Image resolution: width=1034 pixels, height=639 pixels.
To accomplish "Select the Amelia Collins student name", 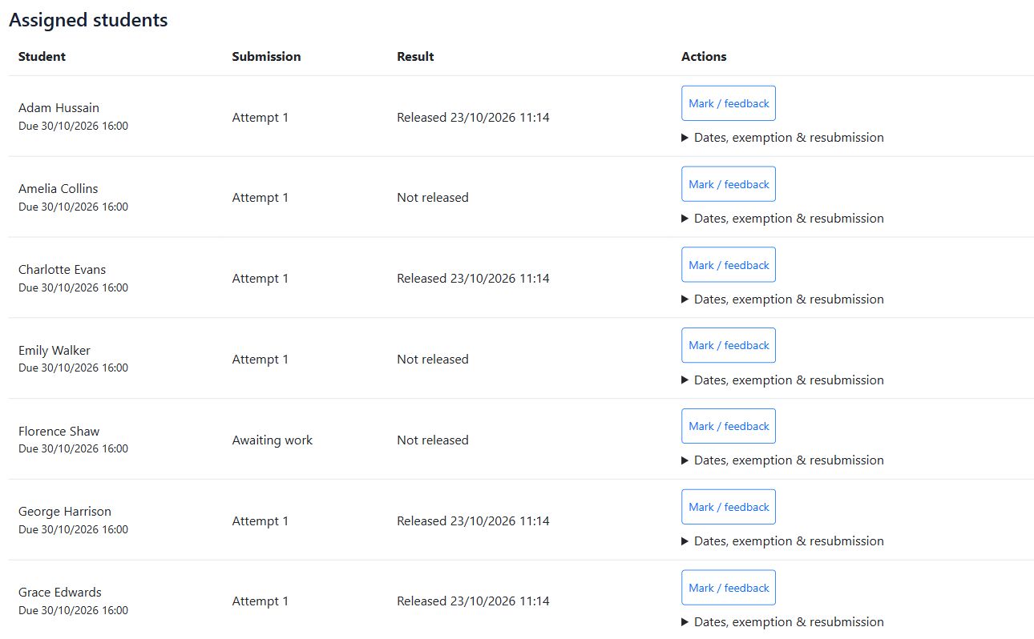I will pyautogui.click(x=58, y=189).
